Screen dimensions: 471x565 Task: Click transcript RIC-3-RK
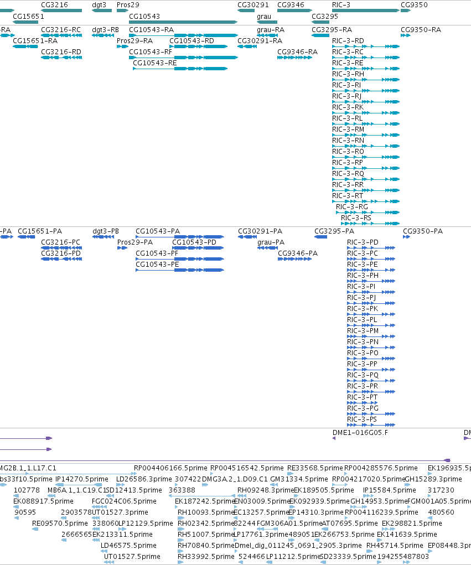click(x=348, y=107)
